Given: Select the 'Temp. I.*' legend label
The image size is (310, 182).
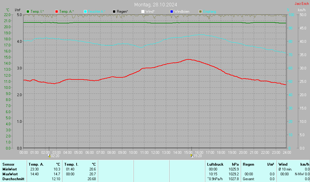Looking at the screenshot, I should pos(37,12).
